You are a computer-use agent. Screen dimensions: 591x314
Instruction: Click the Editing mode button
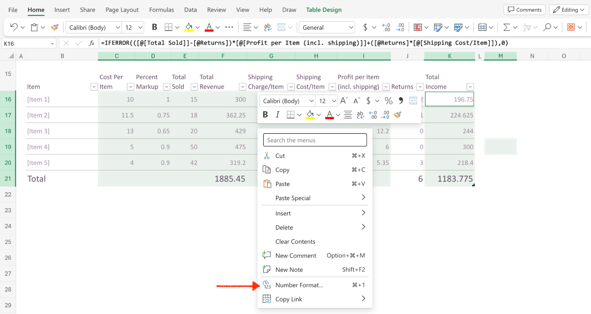(x=569, y=10)
